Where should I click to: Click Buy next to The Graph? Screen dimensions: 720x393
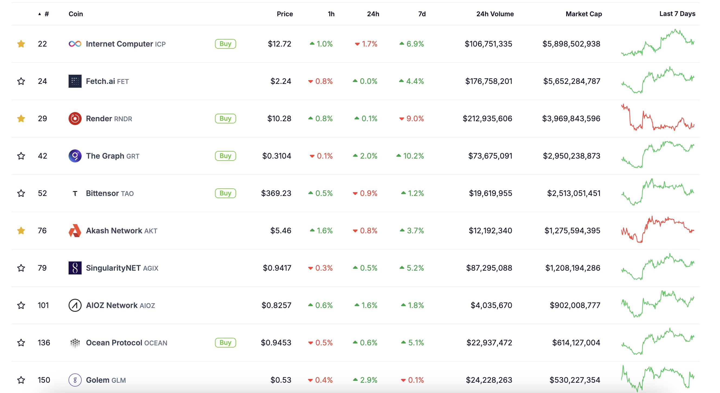225,156
